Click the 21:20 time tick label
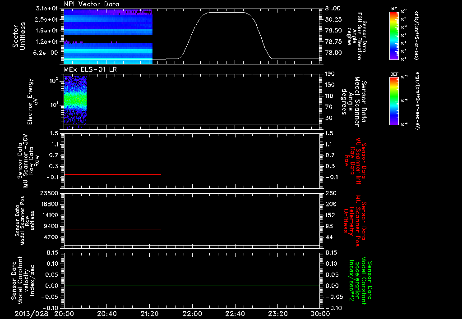462x319 pixels. pyautogui.click(x=149, y=314)
